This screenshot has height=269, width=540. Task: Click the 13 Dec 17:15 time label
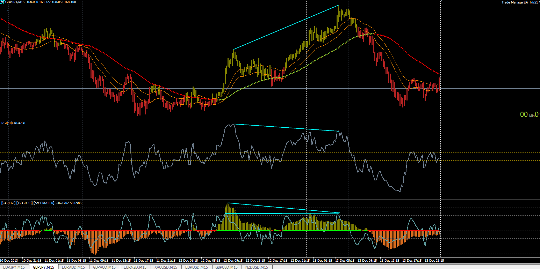coord(412,260)
